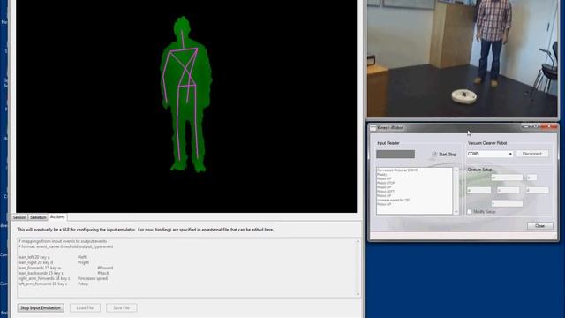
Task: Click the 'Robot LEFT' log entry
Action: point(386,192)
